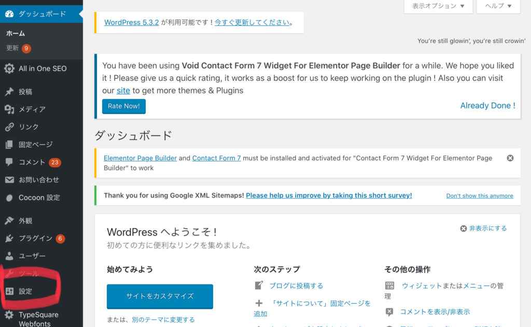Click the サイトをカスタマイズ button

click(x=160, y=296)
